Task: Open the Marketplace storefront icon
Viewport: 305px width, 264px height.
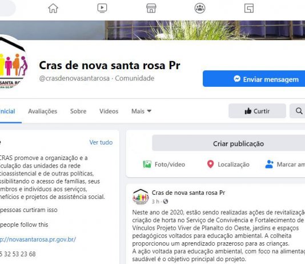Action: pos(151,8)
